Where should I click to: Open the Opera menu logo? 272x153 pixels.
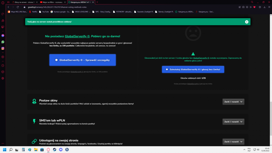tap(3, 2)
